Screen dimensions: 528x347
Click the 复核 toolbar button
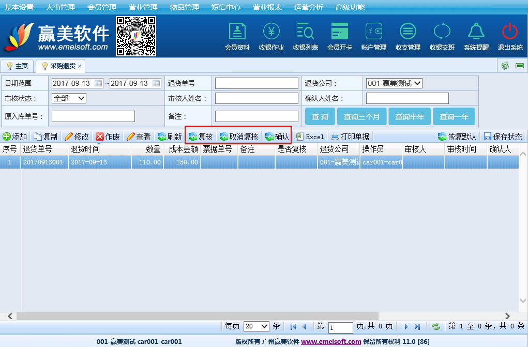tap(201, 137)
